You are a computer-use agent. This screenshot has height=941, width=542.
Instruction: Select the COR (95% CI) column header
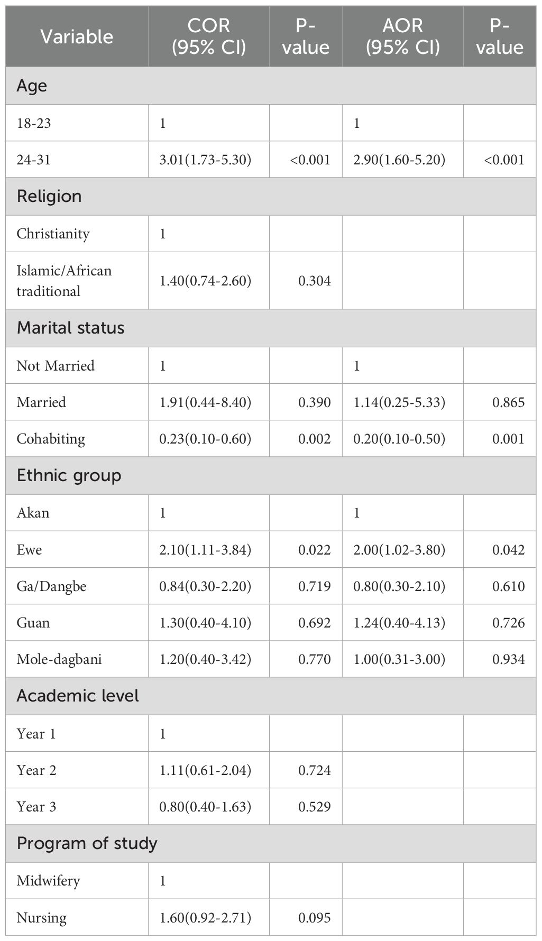(x=209, y=36)
